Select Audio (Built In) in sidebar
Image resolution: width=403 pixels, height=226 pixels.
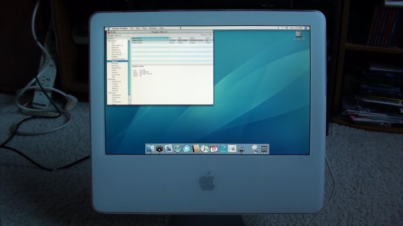tap(117, 45)
